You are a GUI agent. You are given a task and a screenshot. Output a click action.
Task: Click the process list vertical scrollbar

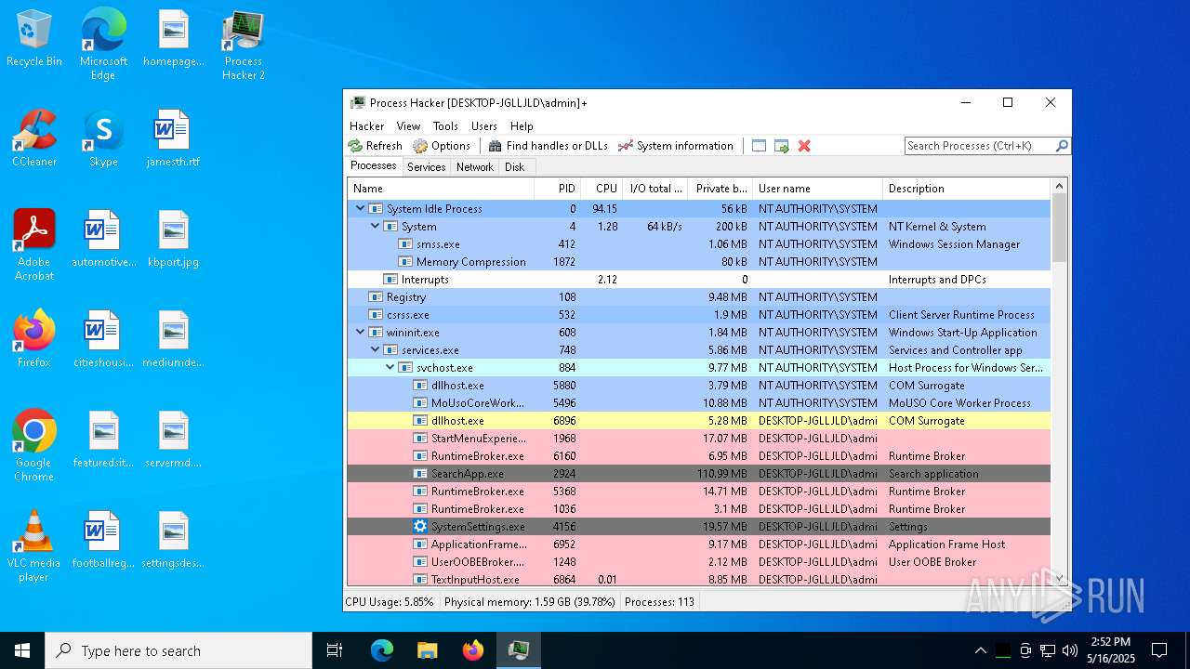(1059, 383)
